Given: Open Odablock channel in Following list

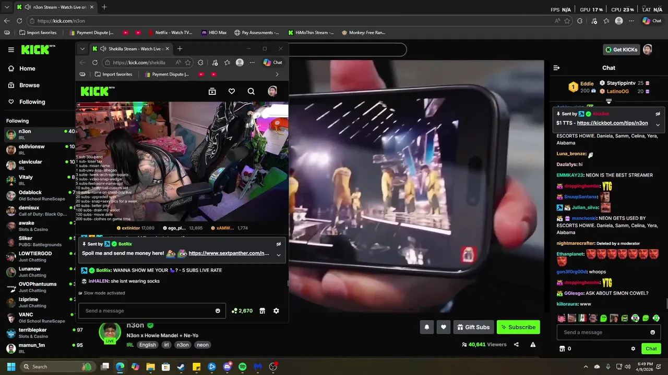Looking at the screenshot, I should tap(39, 195).
